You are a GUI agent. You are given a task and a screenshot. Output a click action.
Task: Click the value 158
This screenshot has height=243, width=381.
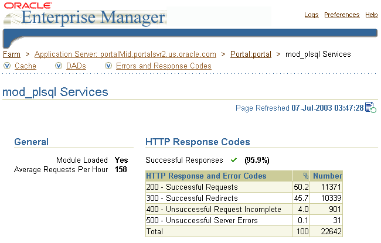tap(121, 169)
